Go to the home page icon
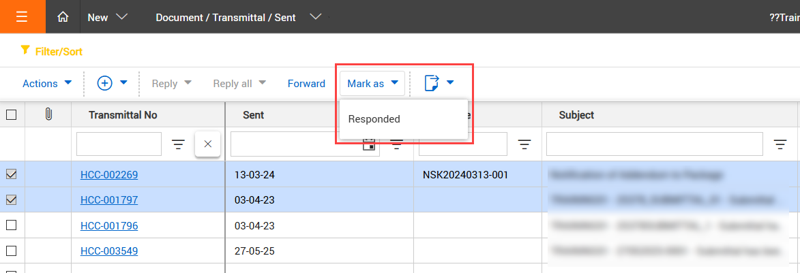Screen dimensions: 800x273 [63, 17]
